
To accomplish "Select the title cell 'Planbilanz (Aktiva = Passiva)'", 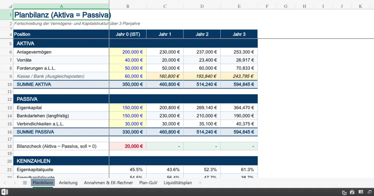I will pyautogui.click(x=61, y=15).
